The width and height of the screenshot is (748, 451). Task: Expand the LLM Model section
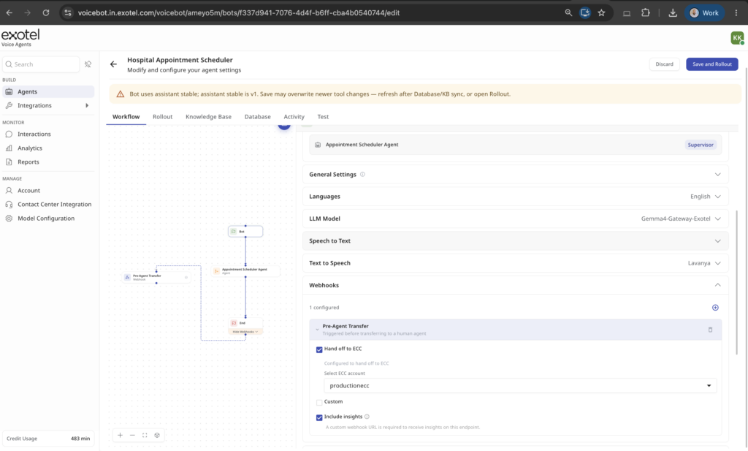point(516,219)
